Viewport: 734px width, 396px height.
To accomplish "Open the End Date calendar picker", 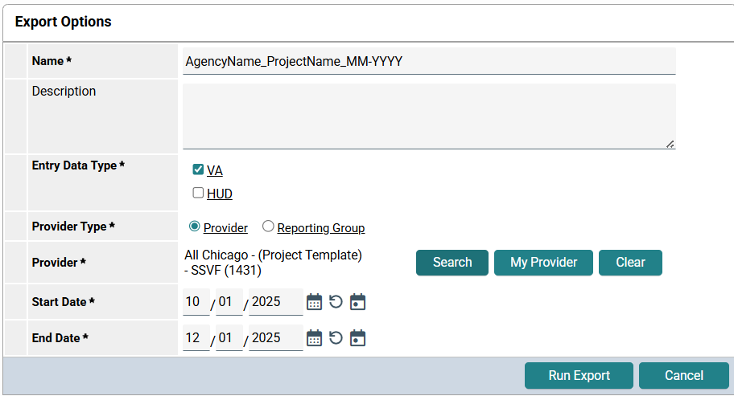I will [x=315, y=338].
